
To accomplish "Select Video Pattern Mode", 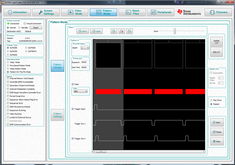I will (x=8, y=69).
